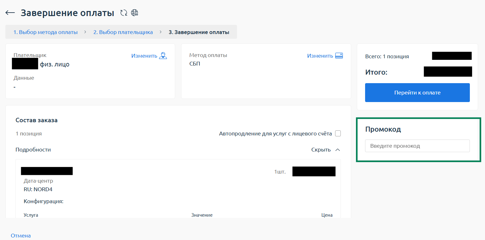This screenshot has height=240, width=485.
Task: Go to step 1. Выбор метода оплаты
Action: [45, 32]
